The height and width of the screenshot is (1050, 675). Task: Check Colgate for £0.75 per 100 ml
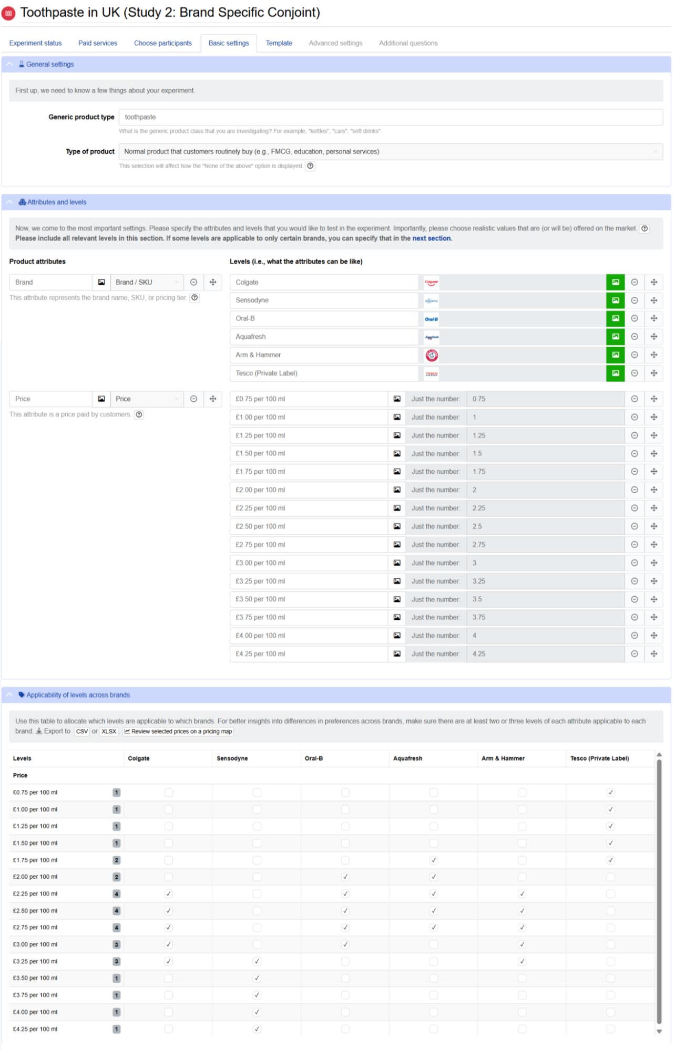click(168, 793)
